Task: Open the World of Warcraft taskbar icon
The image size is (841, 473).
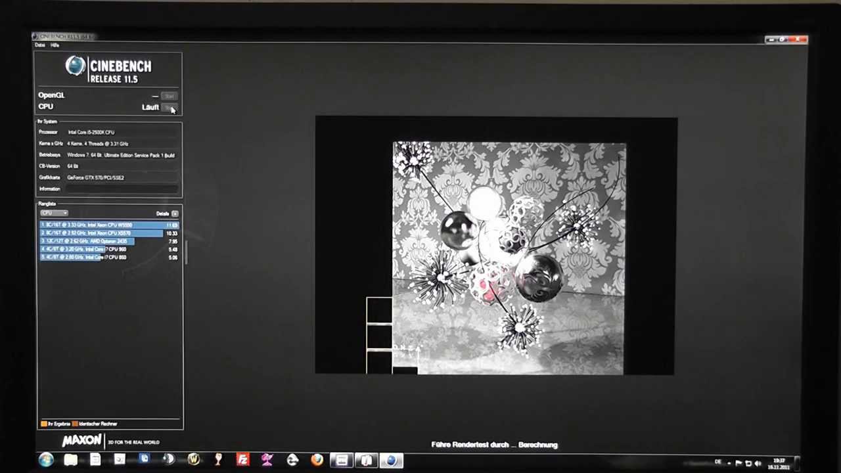Action: pyautogui.click(x=193, y=460)
